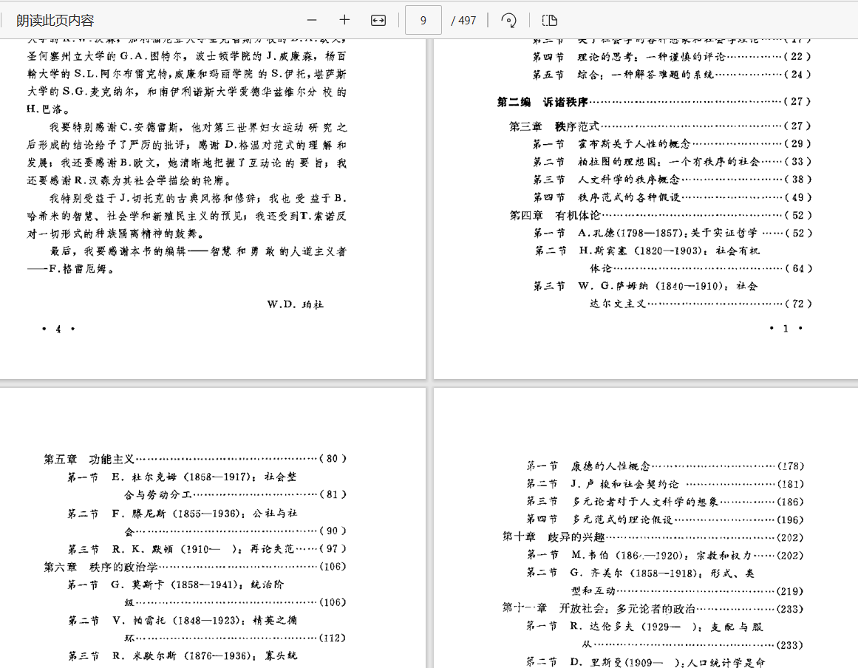Click the entry 秩序范式的各种假设
Viewport: 858px width, 668px height.
click(x=672, y=197)
